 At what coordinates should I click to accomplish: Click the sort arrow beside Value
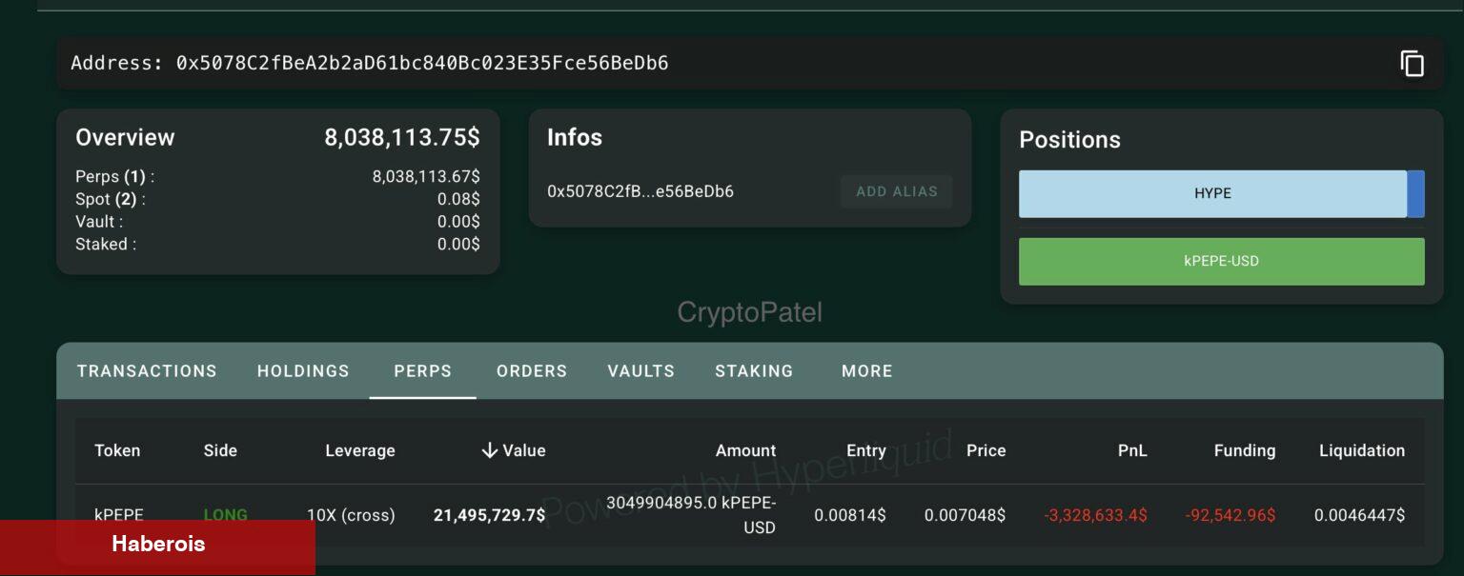pyautogui.click(x=490, y=450)
